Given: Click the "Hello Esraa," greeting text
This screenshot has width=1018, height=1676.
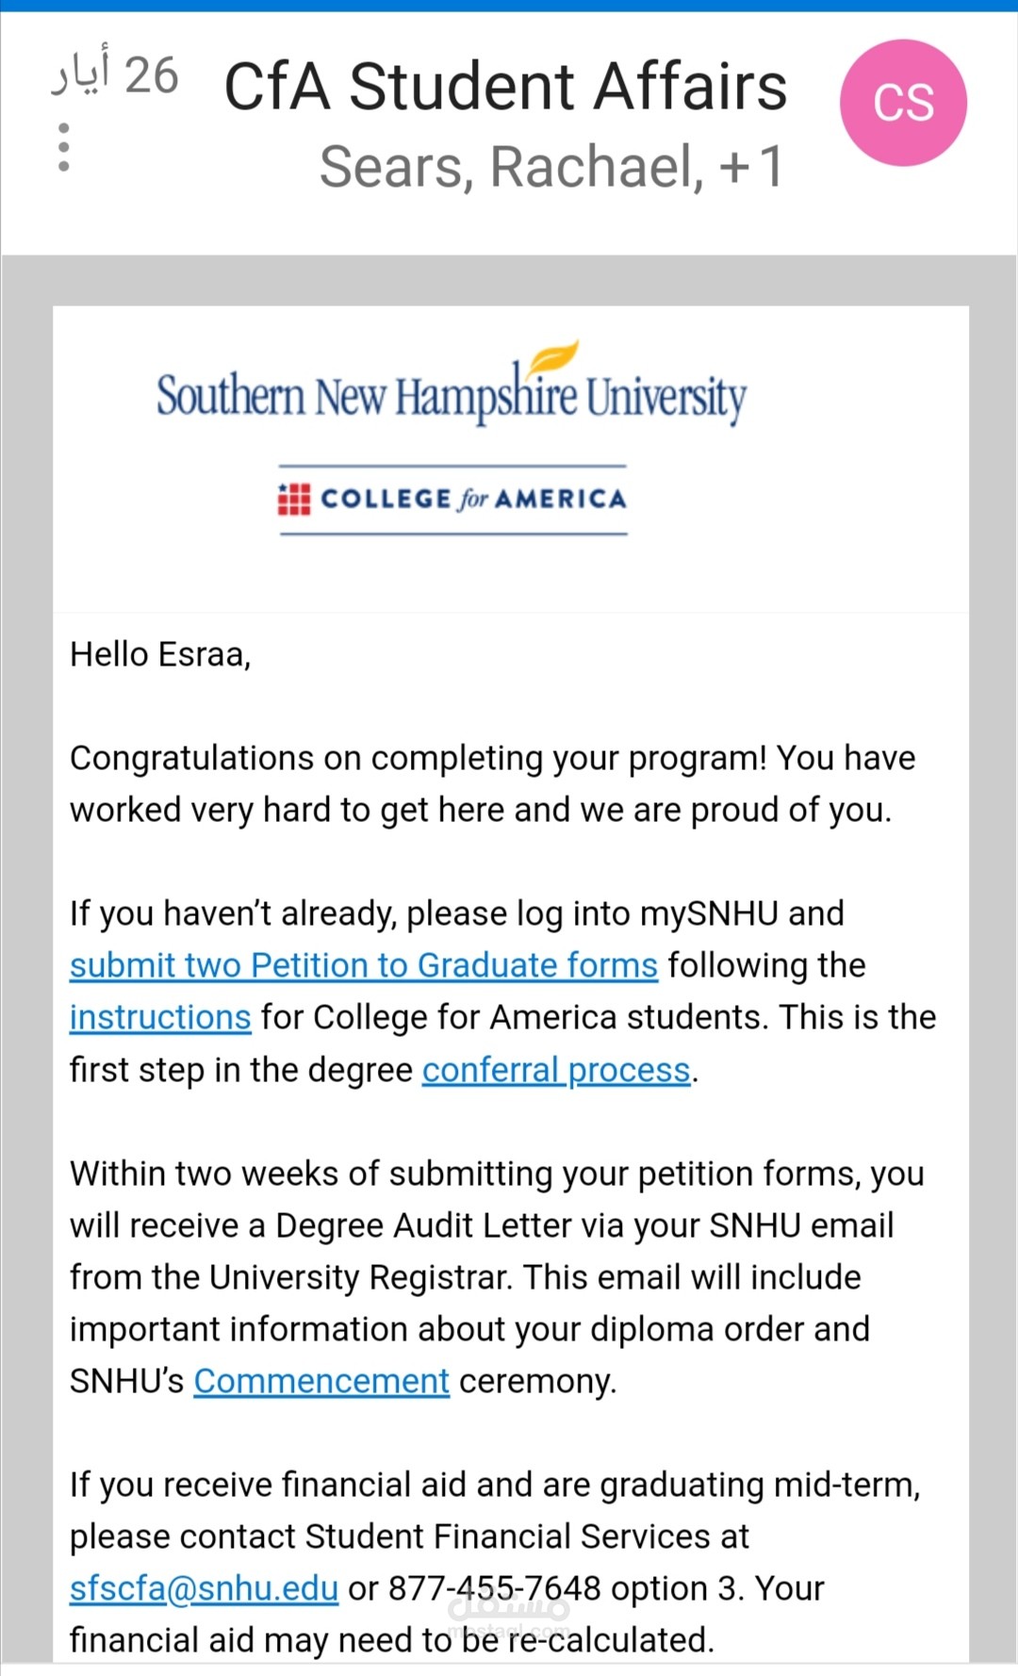Looking at the screenshot, I should point(160,654).
